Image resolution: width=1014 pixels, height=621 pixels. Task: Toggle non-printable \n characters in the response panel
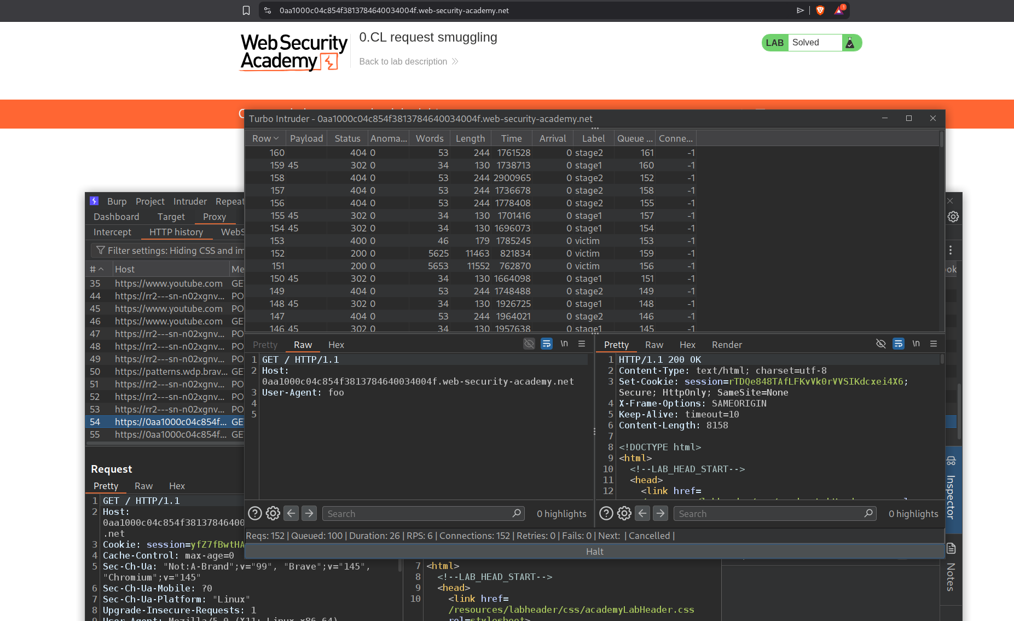click(916, 344)
